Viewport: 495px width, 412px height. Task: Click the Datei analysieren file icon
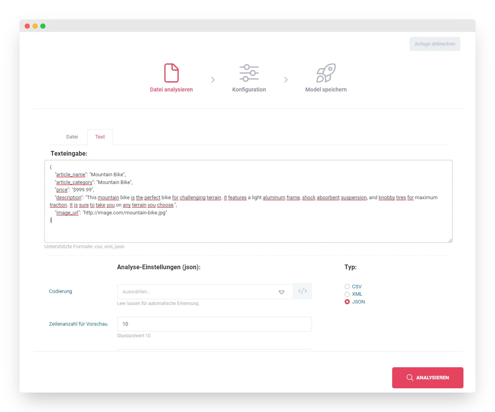tap(171, 73)
